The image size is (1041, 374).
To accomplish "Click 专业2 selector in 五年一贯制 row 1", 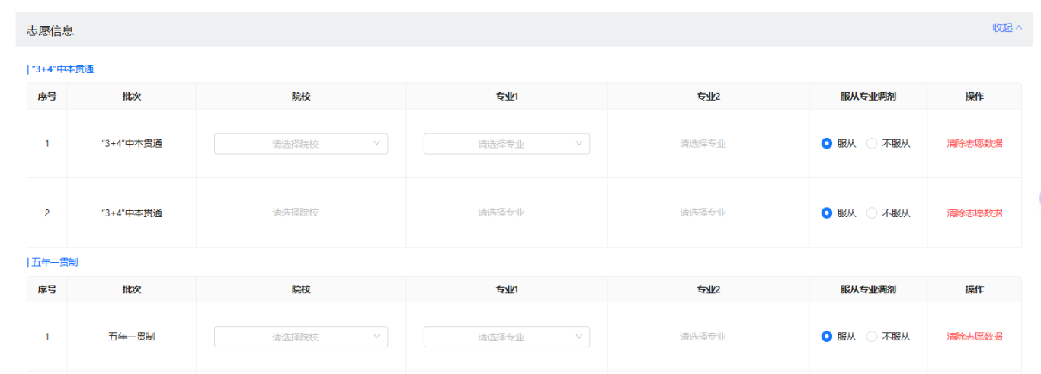I will [703, 336].
